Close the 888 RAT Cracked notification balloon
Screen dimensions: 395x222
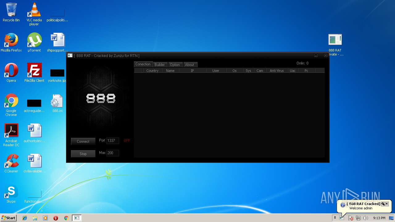coord(387,204)
